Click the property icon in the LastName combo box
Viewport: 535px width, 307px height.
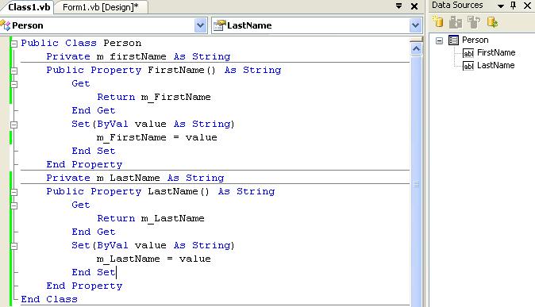[220, 25]
